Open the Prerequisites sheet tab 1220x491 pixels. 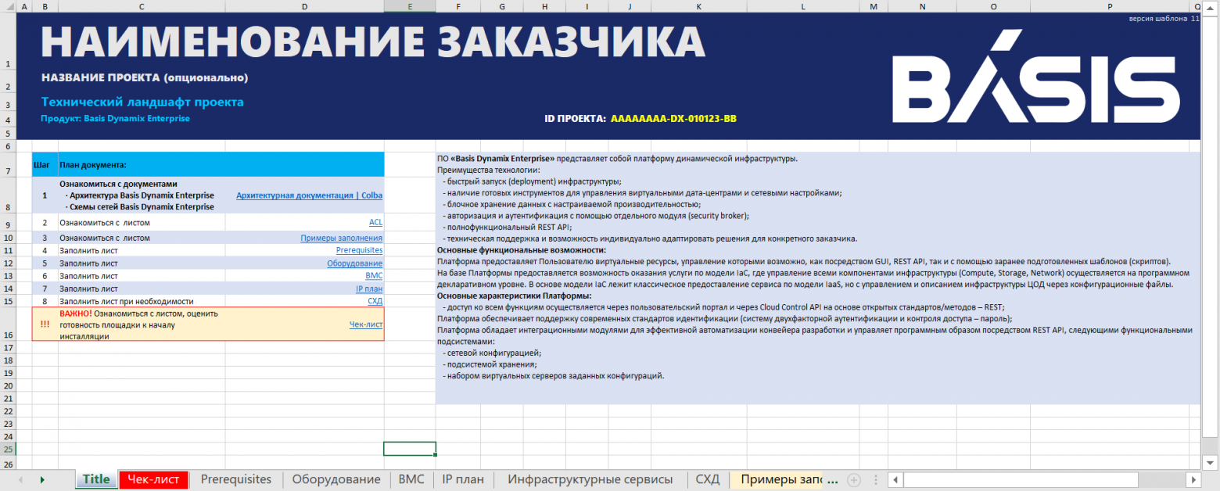tap(237, 479)
